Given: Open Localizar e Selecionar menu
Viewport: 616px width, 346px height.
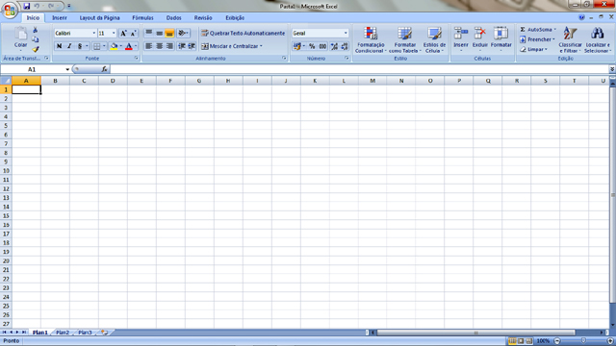Looking at the screenshot, I should [598, 39].
